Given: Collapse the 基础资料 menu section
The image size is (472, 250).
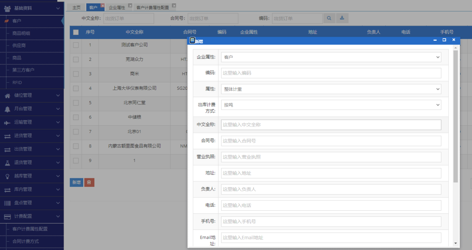Looking at the screenshot, I should click(58, 8).
